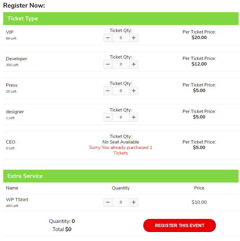
Task: Click the CEO ticket type label
Action: coord(10,142)
